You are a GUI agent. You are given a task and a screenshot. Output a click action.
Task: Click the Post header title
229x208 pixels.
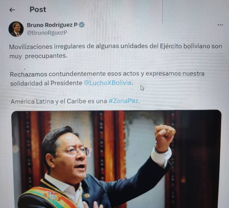(x=38, y=10)
